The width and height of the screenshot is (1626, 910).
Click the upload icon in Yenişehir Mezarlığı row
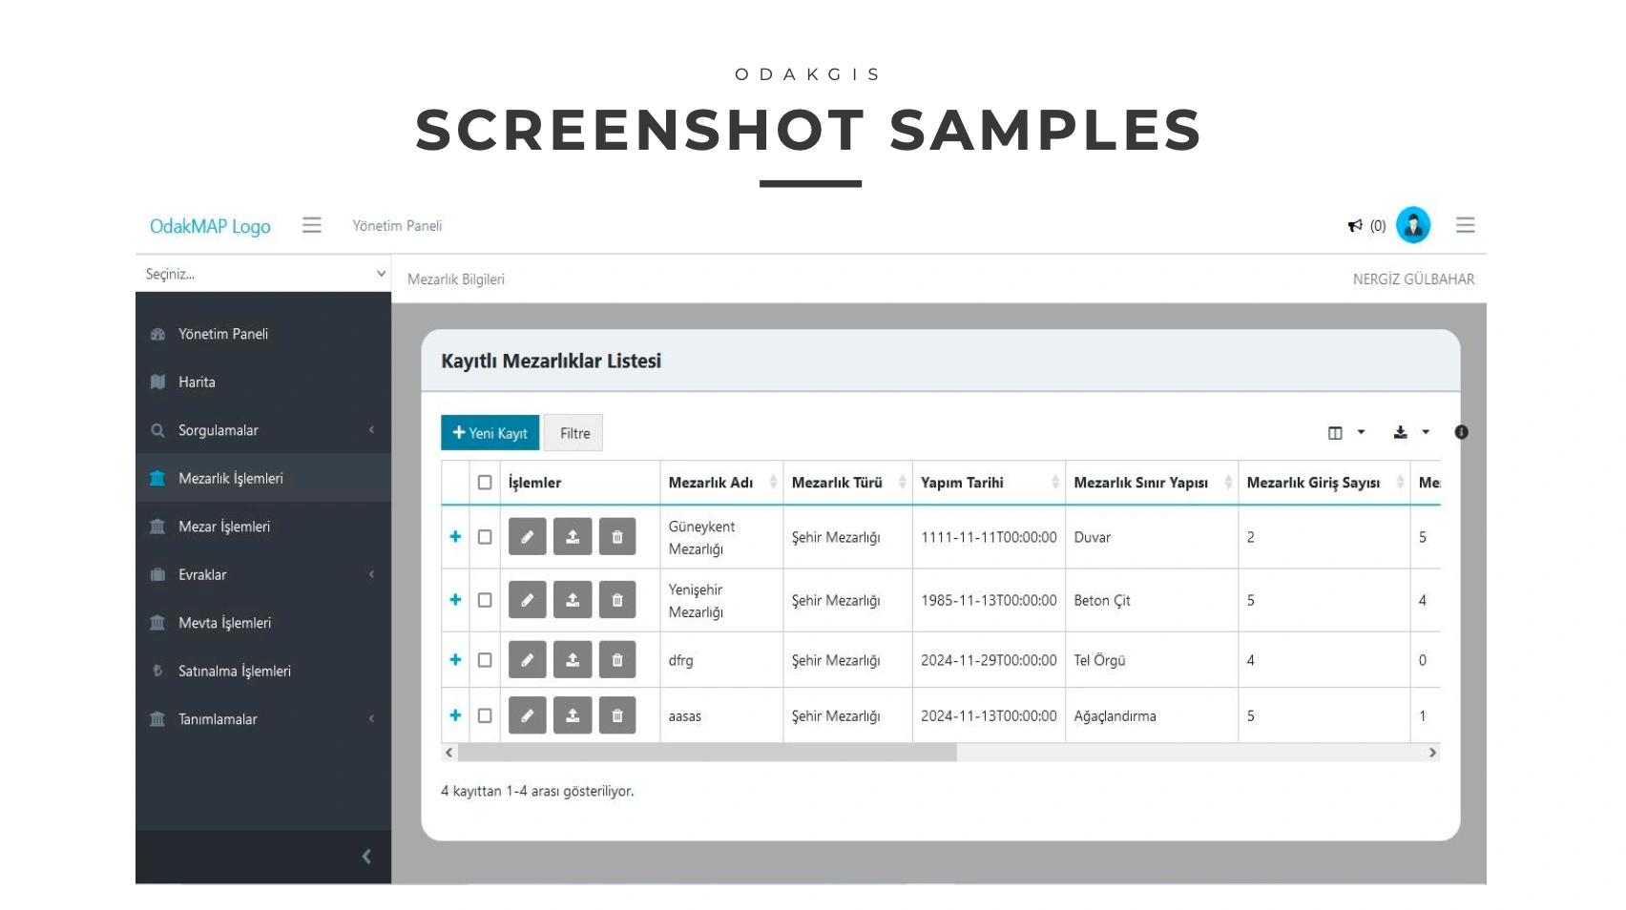click(573, 600)
